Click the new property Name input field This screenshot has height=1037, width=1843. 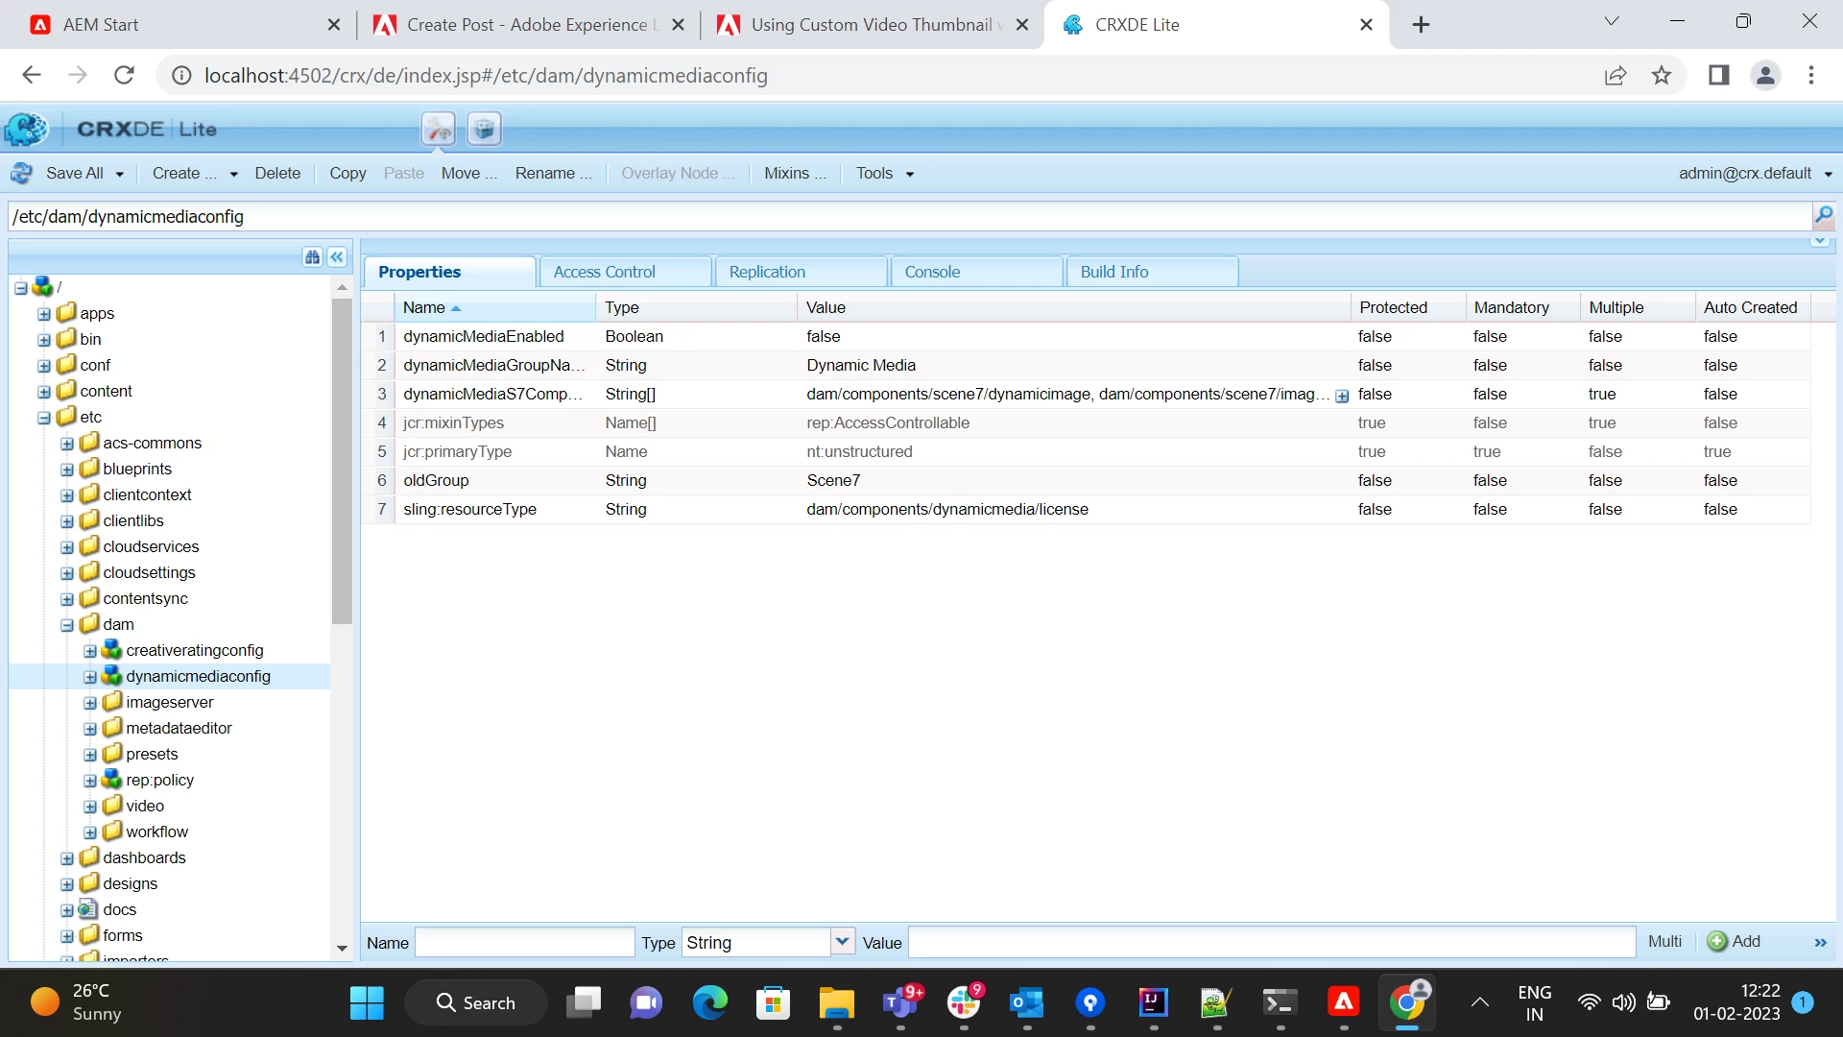(524, 942)
